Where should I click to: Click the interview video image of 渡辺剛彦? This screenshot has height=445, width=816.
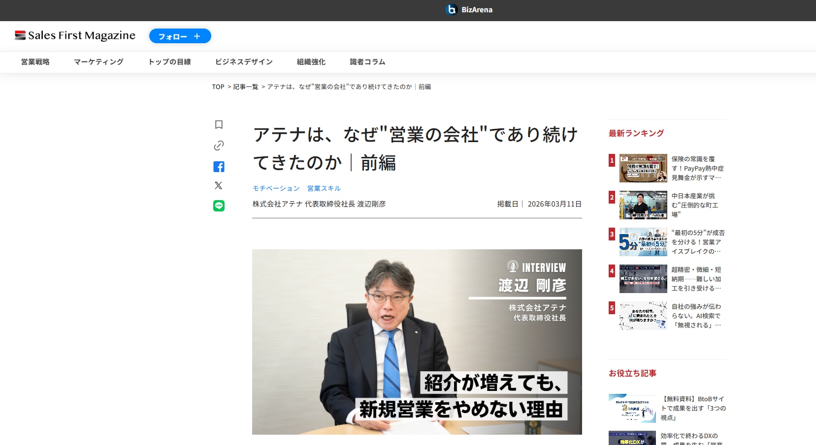(x=417, y=342)
